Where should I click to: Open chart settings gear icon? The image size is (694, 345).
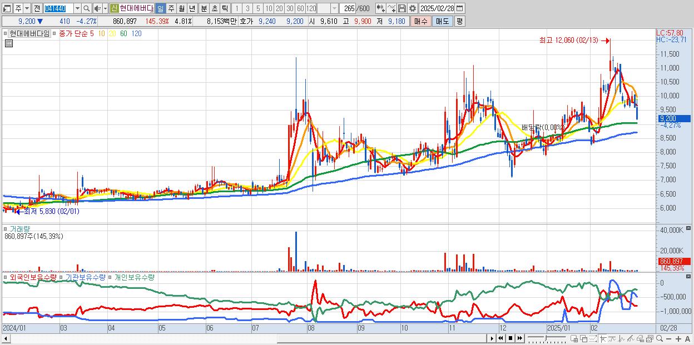[x=412, y=8]
